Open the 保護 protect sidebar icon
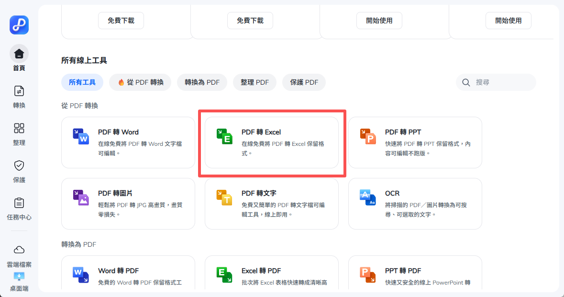 (19, 165)
